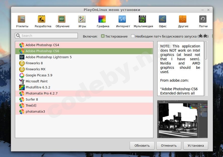Select Google Picasa 3.9 entry
The width and height of the screenshot is (223, 157).
pyautogui.click(x=84, y=75)
